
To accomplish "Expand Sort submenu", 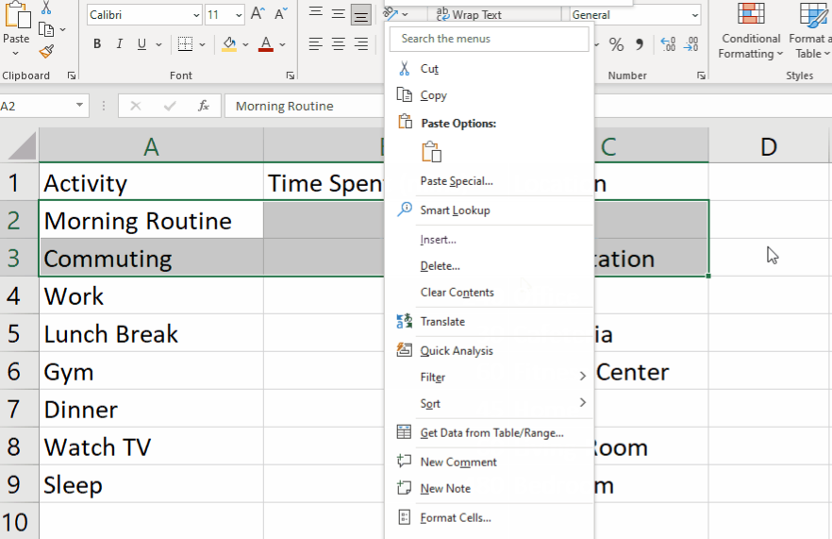I will pyautogui.click(x=489, y=404).
